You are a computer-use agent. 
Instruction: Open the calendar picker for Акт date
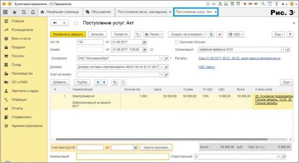[145, 42]
